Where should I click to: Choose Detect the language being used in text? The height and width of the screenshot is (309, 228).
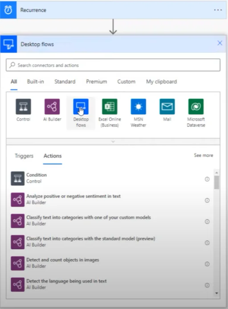pos(66,281)
